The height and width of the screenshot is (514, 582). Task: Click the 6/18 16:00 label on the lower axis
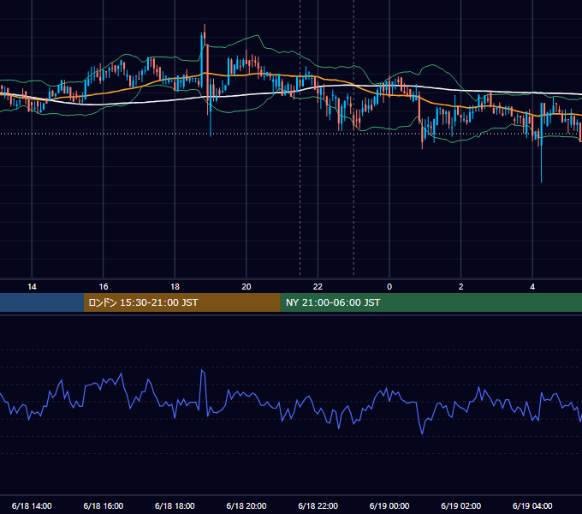point(104,505)
